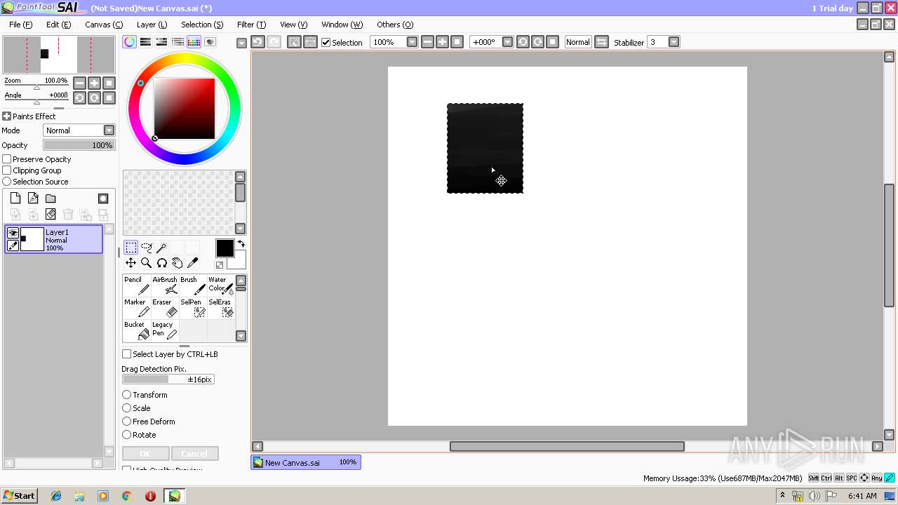
Task: Click the Undo button in toolbar
Action: coord(257,42)
